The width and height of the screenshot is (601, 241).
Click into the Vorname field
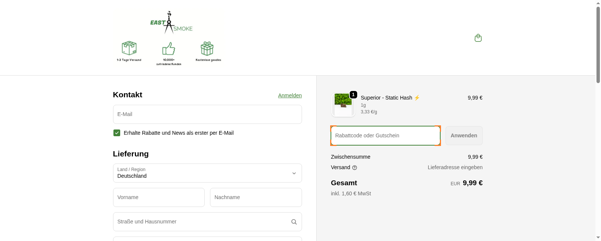click(159, 198)
